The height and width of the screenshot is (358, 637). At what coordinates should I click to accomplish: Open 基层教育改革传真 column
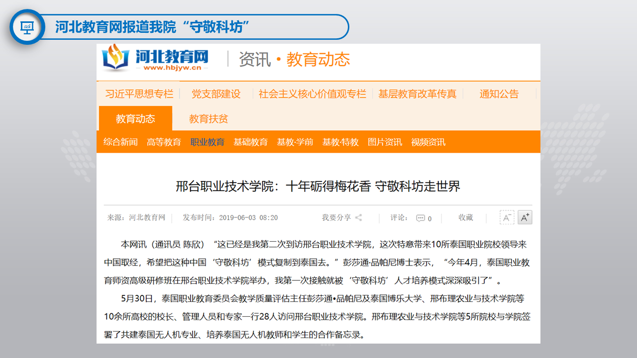coord(417,94)
